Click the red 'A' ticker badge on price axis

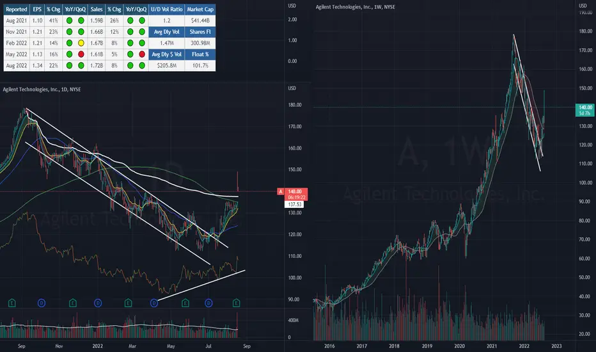tap(281, 191)
